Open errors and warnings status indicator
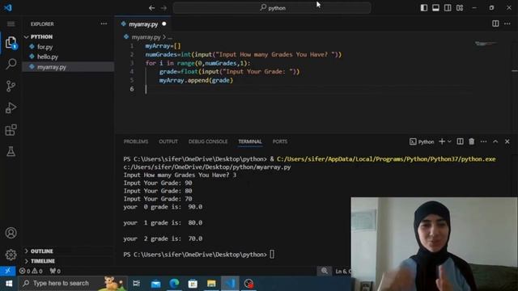 [x=31, y=272]
